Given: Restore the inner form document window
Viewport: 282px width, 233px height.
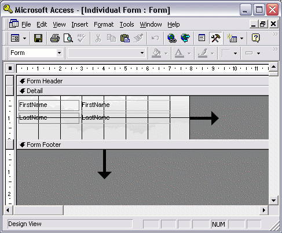Looking at the screenshot, I should pyautogui.click(x=263, y=24).
